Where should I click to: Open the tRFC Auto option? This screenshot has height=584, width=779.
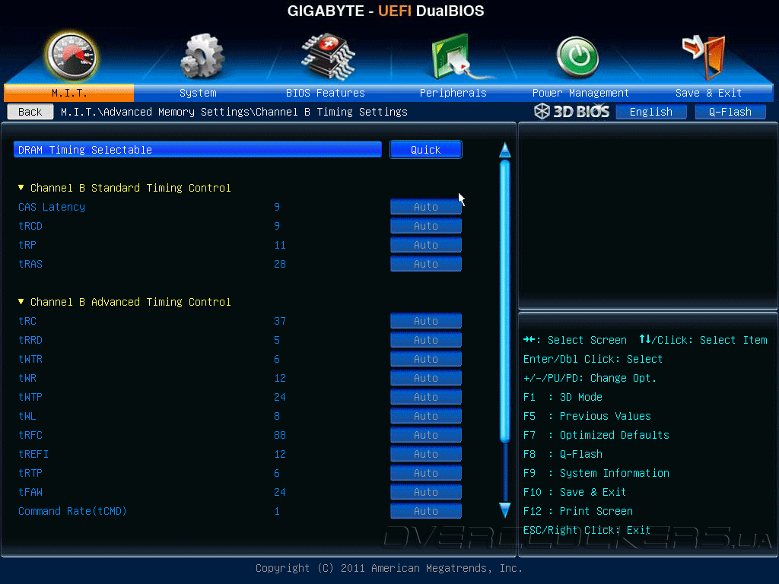click(426, 434)
